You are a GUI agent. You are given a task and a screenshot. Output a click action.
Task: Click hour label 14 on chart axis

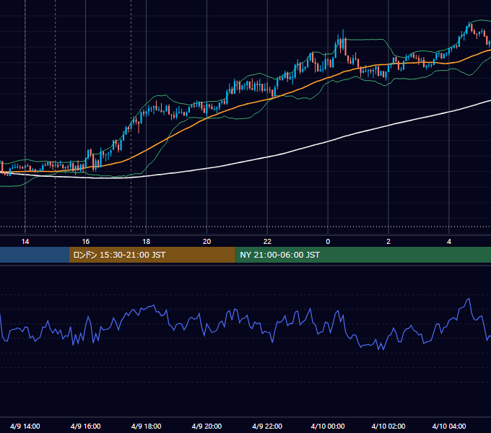25,242
